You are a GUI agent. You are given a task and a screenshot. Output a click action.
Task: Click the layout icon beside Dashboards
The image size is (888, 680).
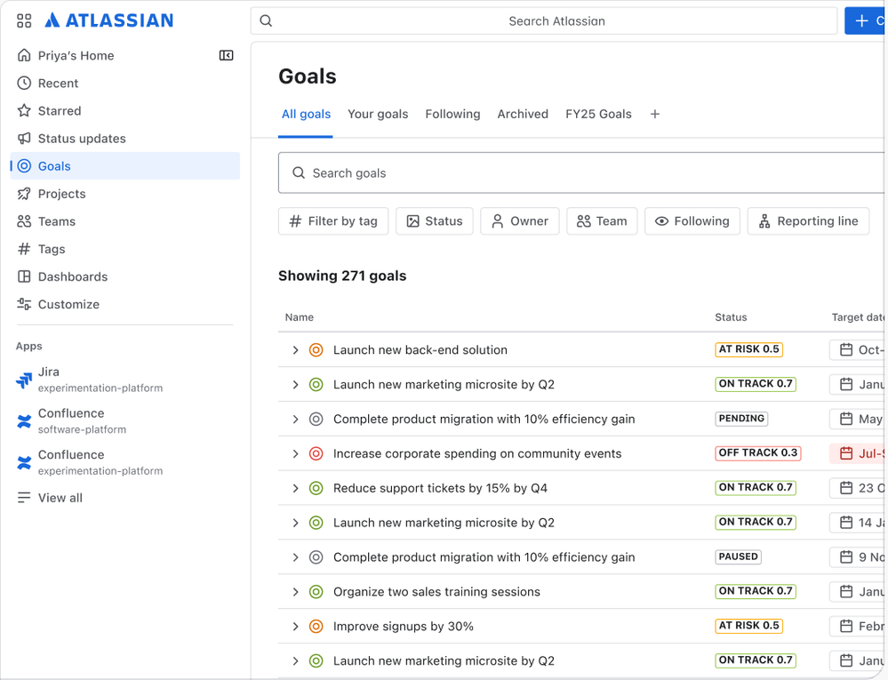click(24, 276)
